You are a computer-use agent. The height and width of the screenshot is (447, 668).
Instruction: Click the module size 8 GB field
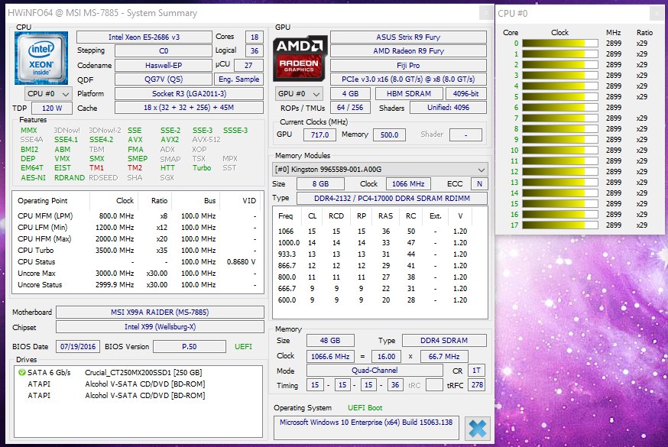(320, 184)
